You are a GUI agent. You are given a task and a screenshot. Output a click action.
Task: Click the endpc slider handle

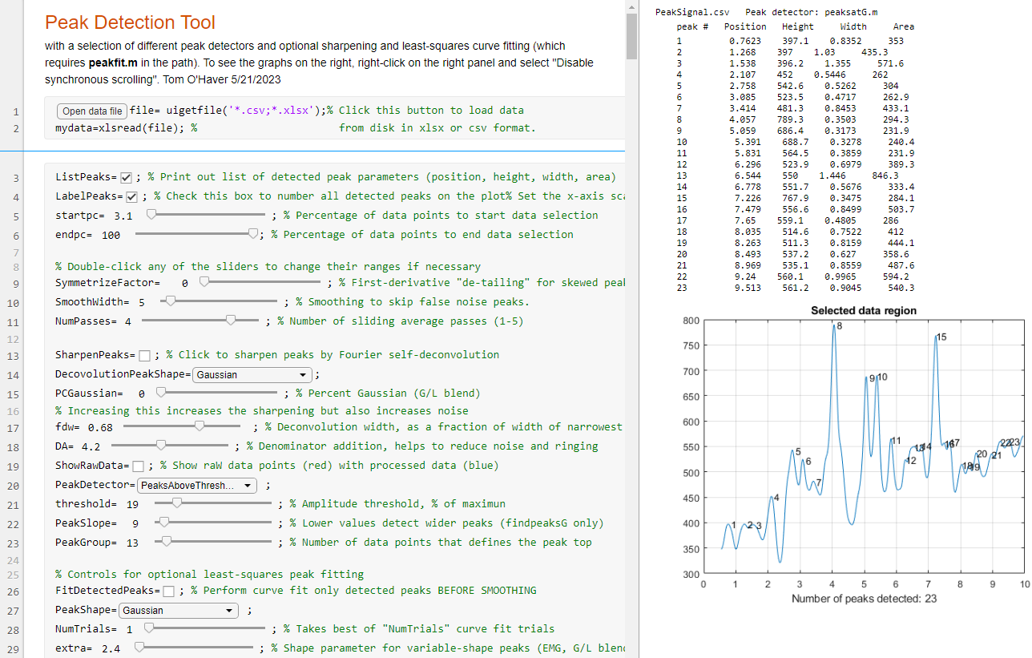(253, 234)
